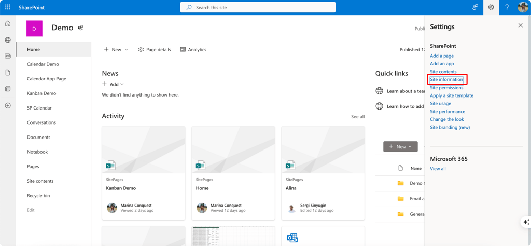Open My files page icon in app bar
This screenshot has width=531, height=246.
point(8,73)
